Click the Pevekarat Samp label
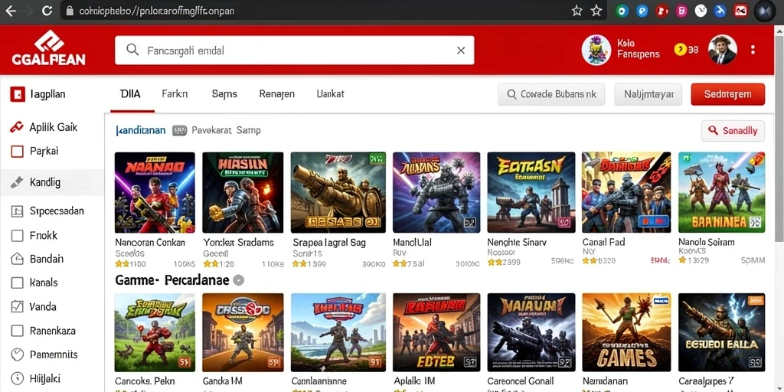784x392 pixels. (x=226, y=130)
